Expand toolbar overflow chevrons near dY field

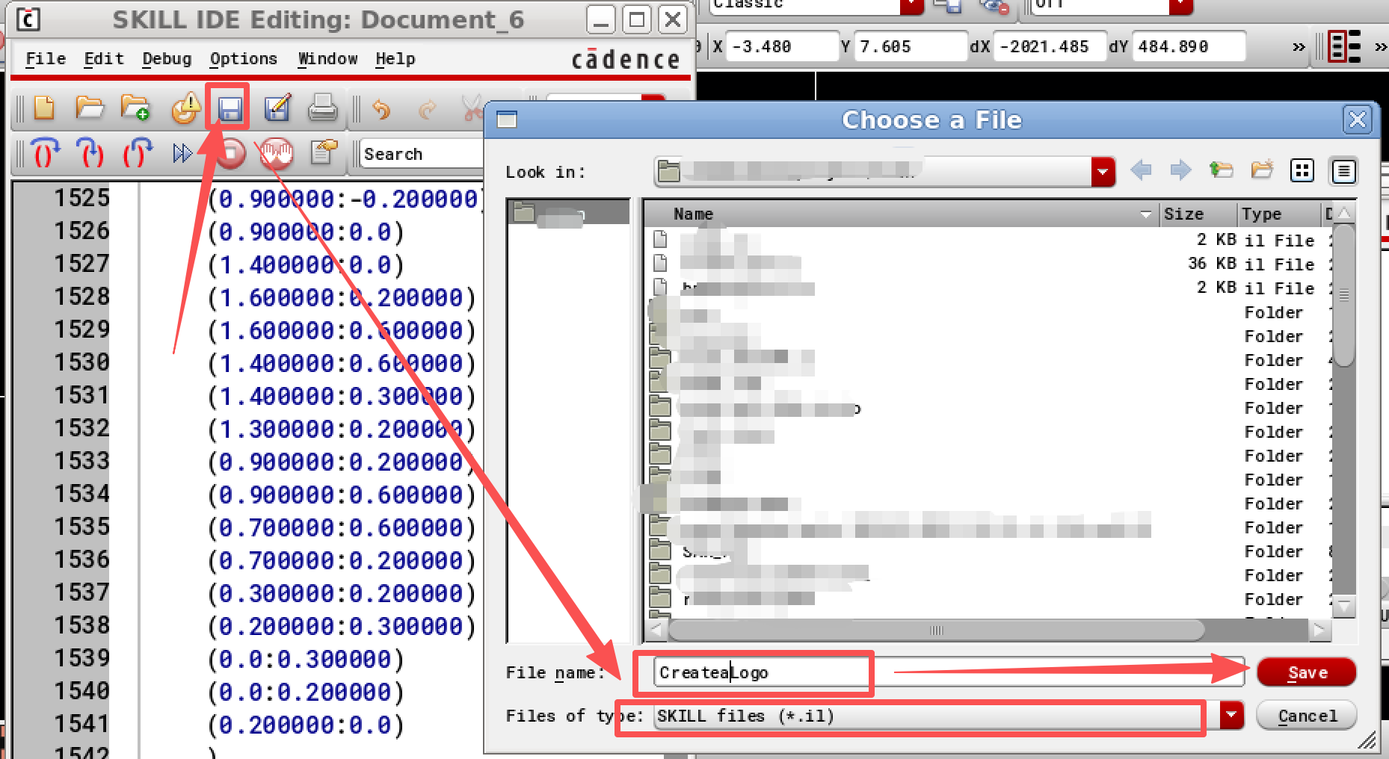tap(1299, 46)
